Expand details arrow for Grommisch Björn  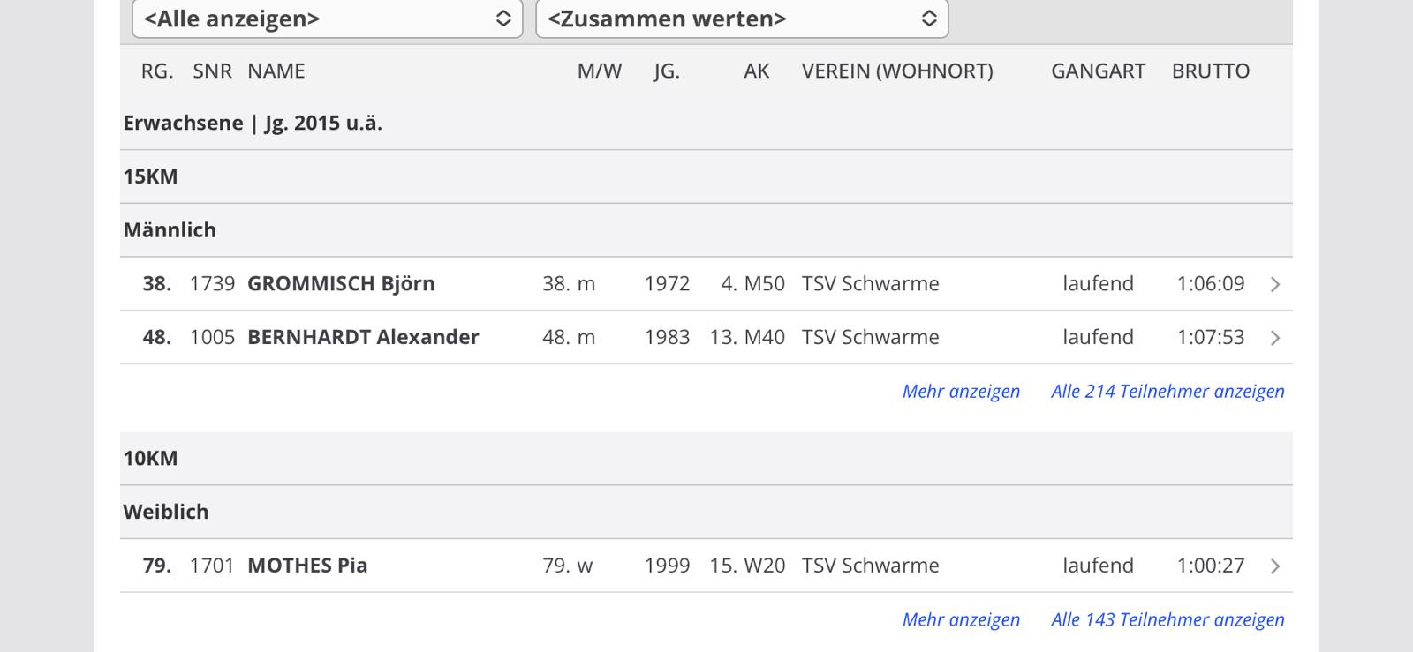pyautogui.click(x=1274, y=284)
